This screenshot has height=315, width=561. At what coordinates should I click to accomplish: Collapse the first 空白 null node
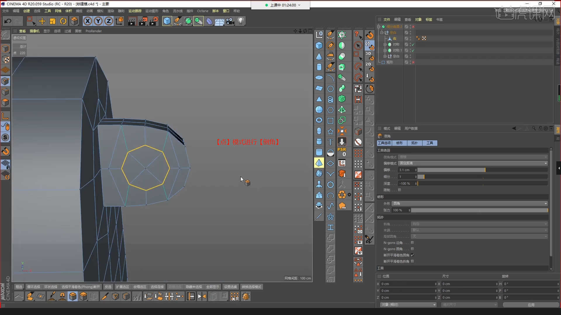click(x=382, y=33)
